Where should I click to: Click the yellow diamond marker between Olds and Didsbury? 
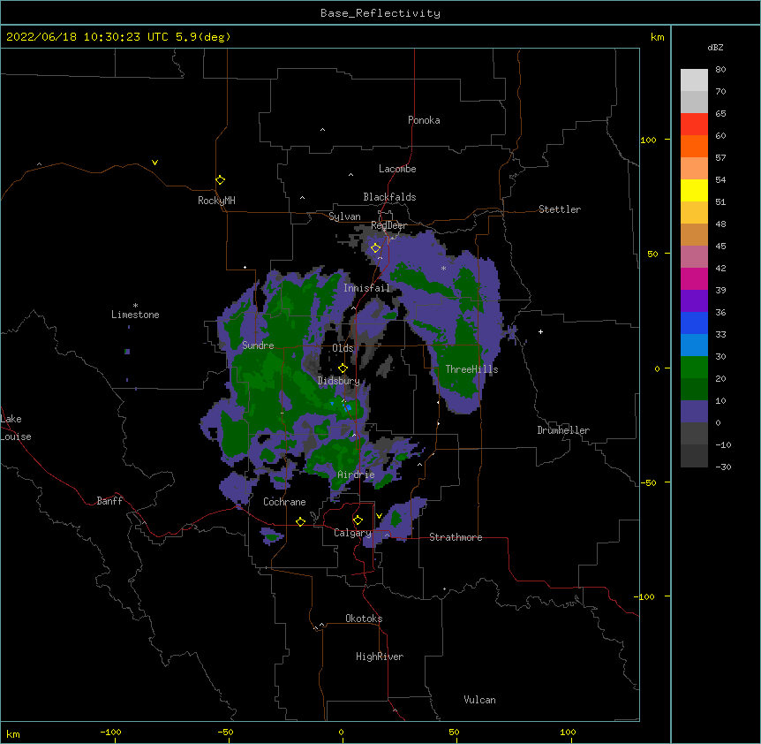click(343, 368)
